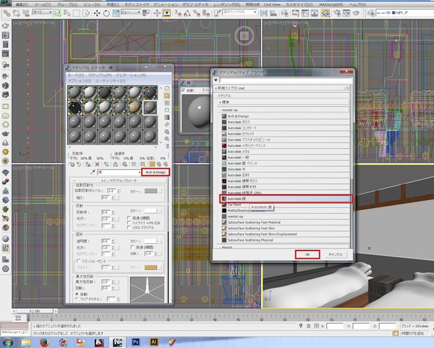
Task: Click OK in the material browser
Action: point(307,254)
